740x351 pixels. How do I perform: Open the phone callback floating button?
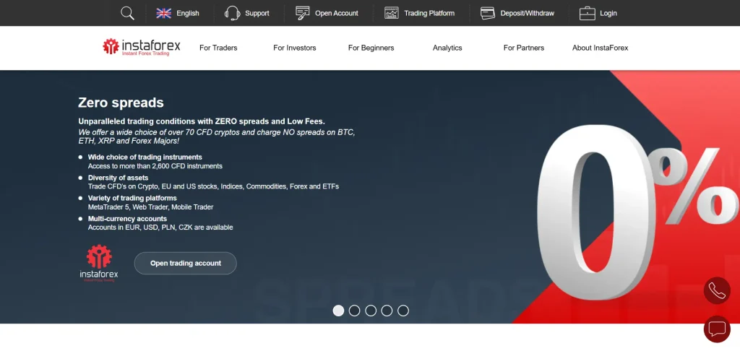(x=717, y=290)
